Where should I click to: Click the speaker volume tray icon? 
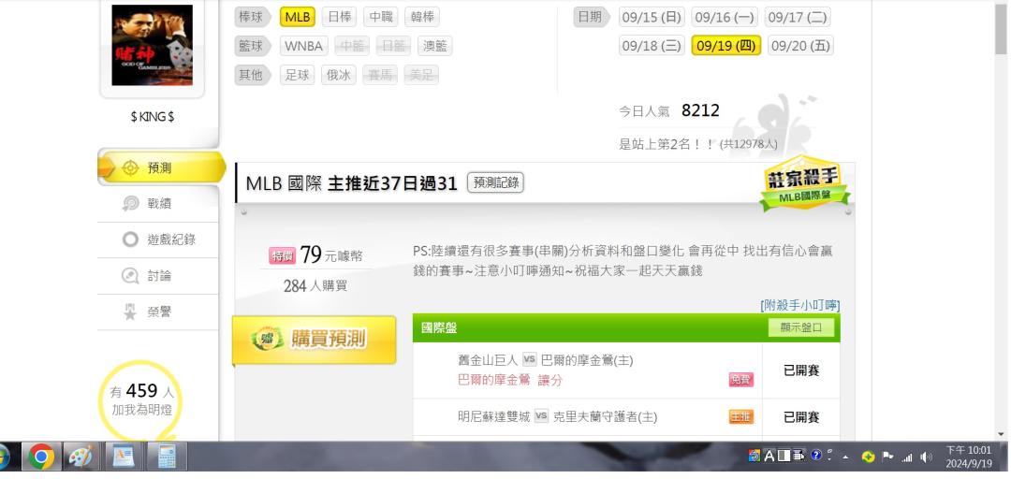tap(926, 457)
